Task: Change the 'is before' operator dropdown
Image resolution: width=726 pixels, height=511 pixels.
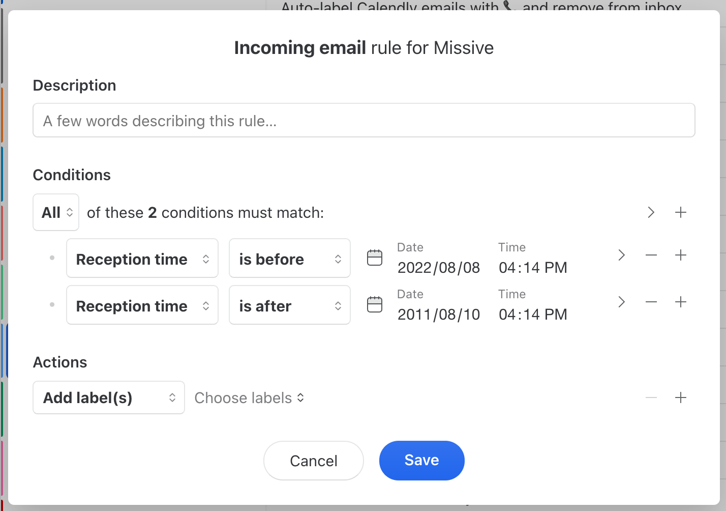Action: 290,259
